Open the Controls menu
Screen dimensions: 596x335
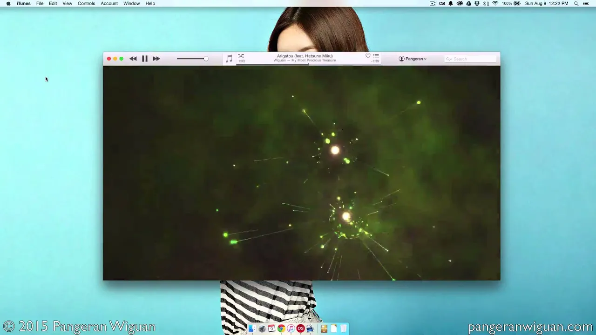[87, 3]
